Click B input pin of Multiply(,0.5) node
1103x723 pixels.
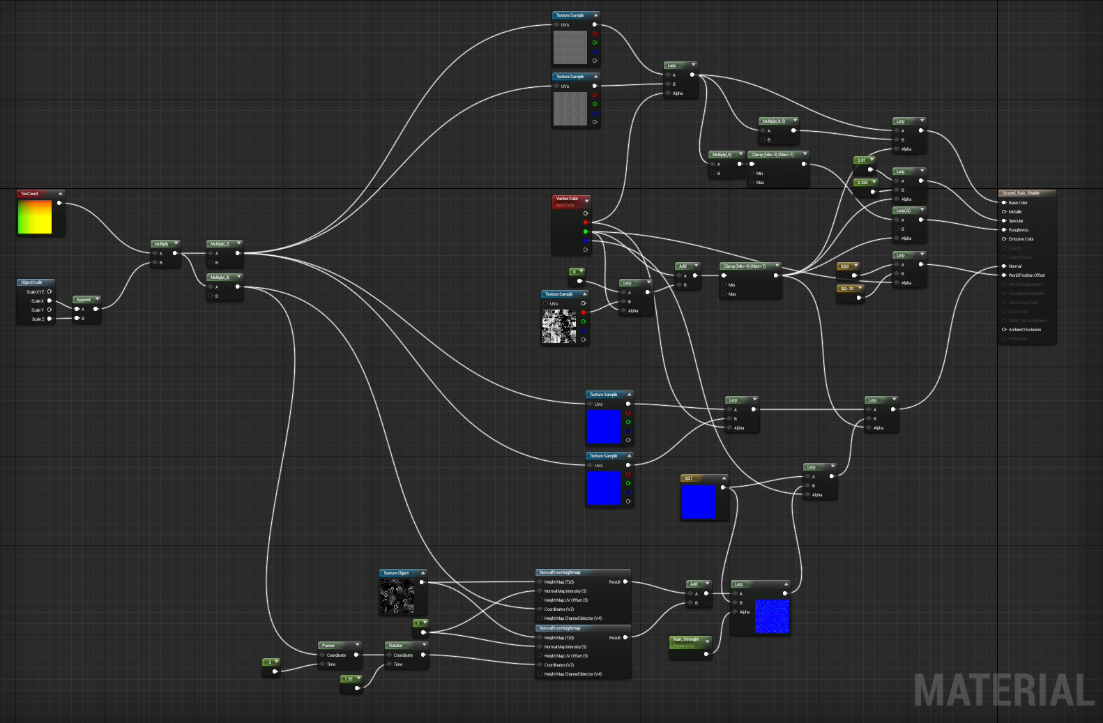[x=763, y=139]
